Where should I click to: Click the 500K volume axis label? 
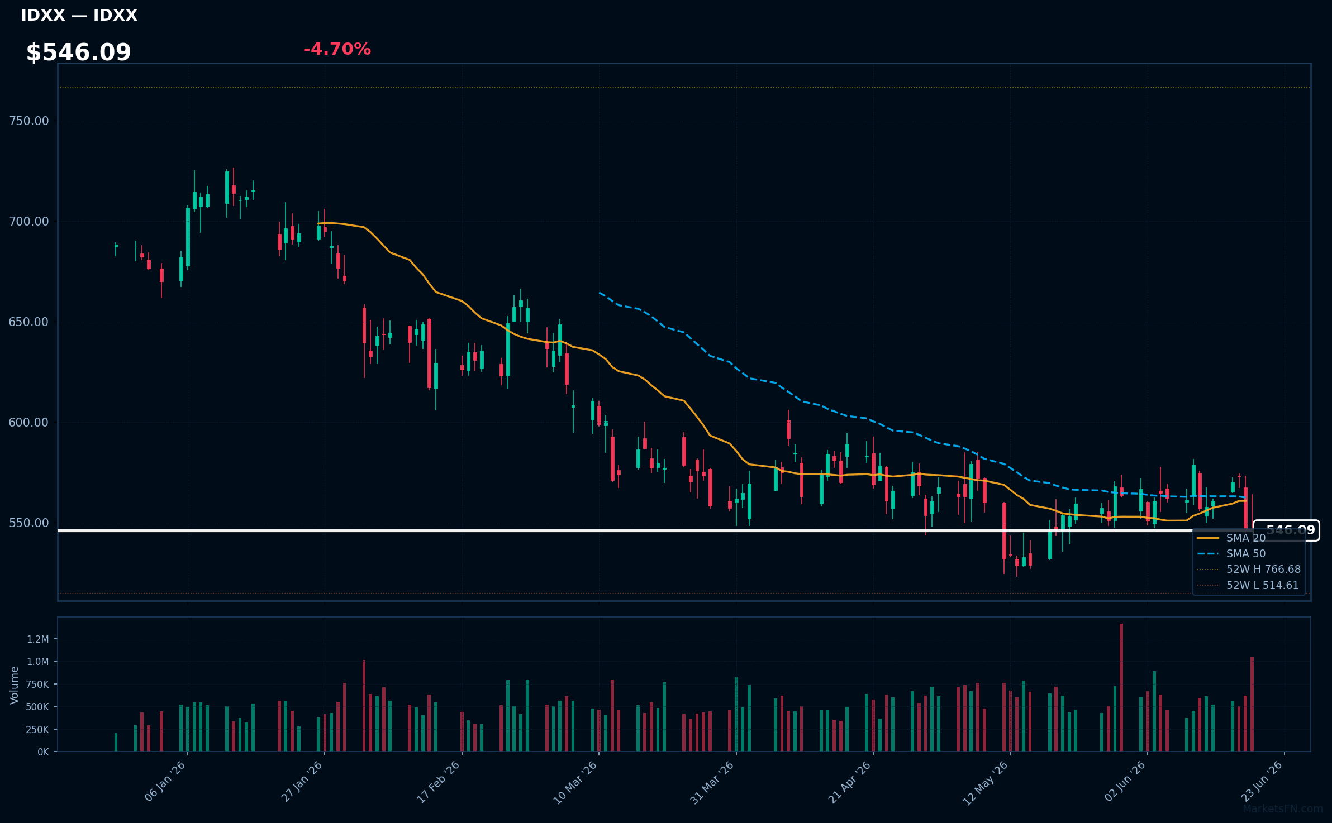[37, 707]
